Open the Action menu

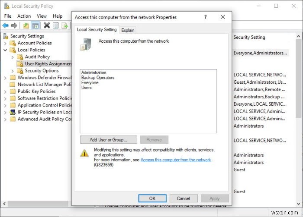coord(24,16)
